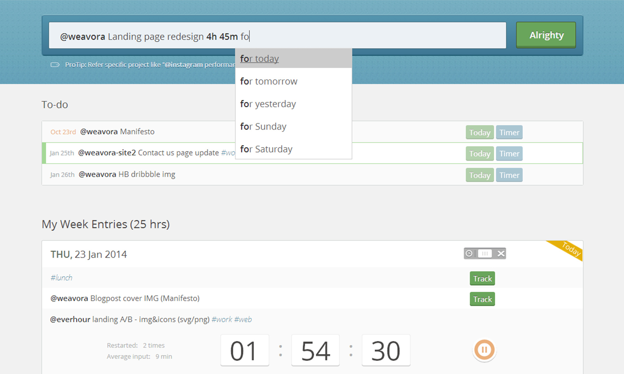
Task: Choose 'for yesterday' from the autocomplete options
Action: click(x=268, y=104)
